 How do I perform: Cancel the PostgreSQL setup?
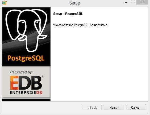click(x=135, y=108)
